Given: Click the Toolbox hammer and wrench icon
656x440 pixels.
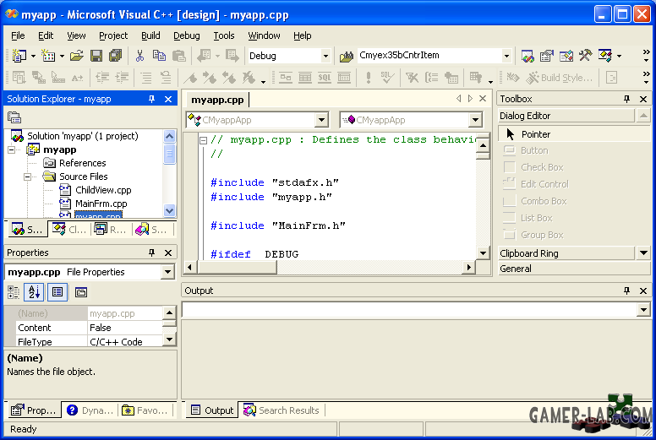Looking at the screenshot, I should (585, 56).
